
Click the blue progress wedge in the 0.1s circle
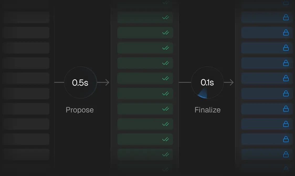point(202,94)
